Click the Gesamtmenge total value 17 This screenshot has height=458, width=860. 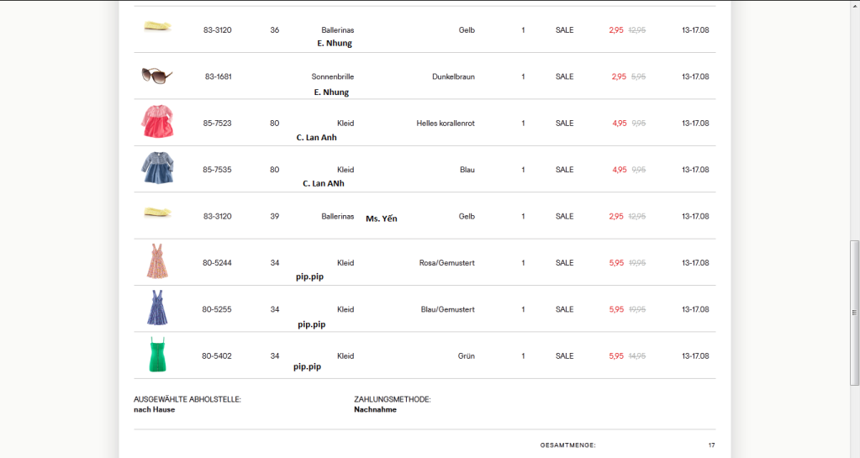pyautogui.click(x=711, y=445)
